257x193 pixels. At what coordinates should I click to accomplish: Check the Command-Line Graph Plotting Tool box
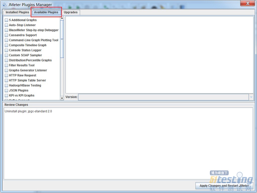pyautogui.click(x=6, y=40)
